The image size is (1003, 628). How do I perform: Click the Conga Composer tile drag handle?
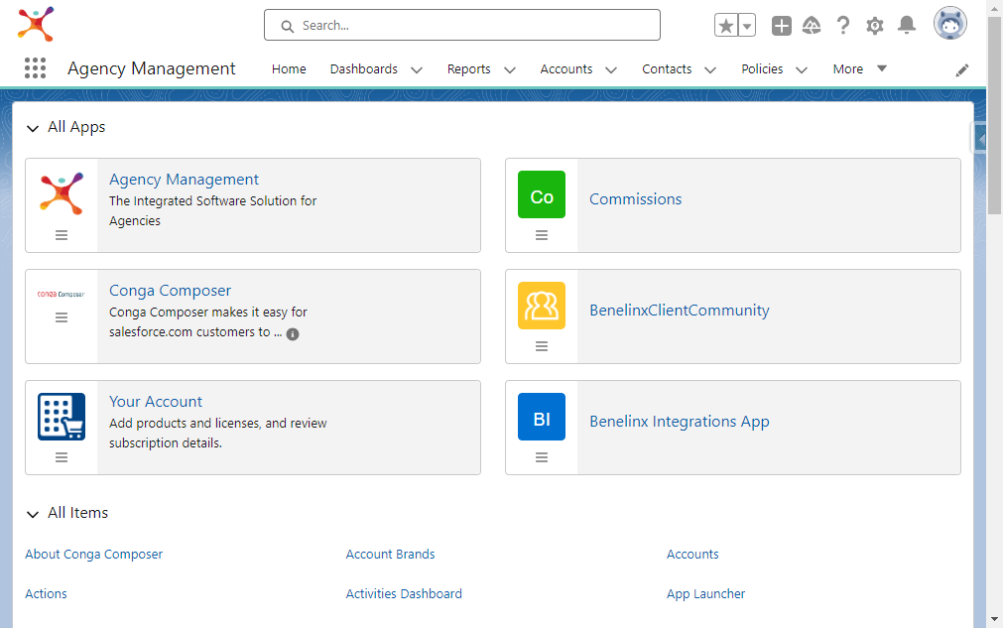coord(62,317)
